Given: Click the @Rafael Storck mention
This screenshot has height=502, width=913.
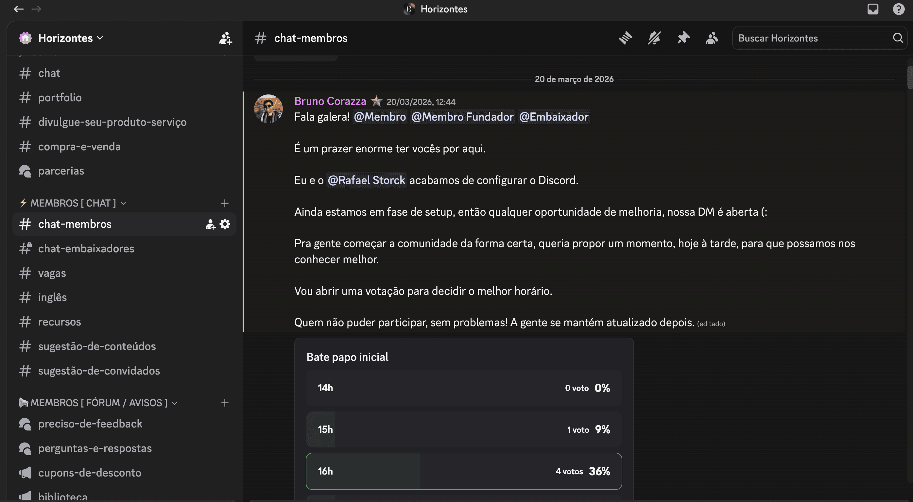Looking at the screenshot, I should tap(366, 180).
